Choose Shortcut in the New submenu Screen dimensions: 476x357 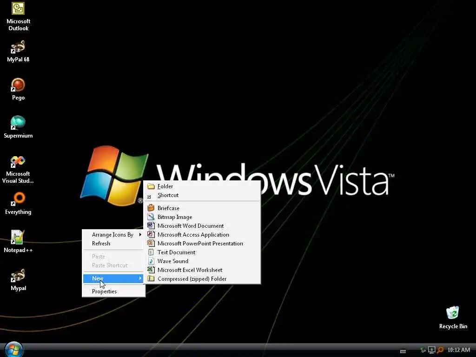point(202,195)
